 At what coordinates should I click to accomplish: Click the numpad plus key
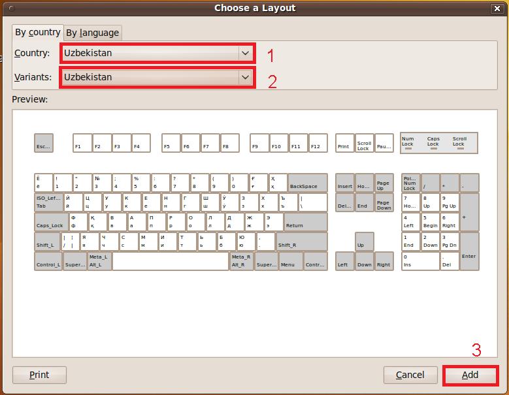click(469, 212)
